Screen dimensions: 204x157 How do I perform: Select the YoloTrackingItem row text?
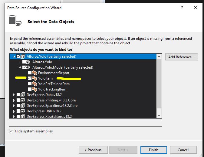52,89
